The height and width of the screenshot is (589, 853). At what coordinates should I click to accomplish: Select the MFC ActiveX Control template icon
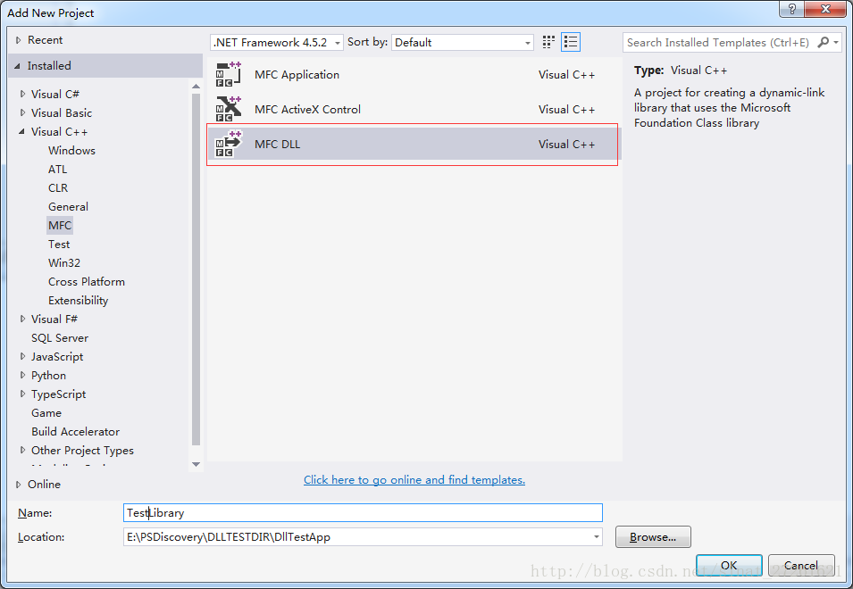pyautogui.click(x=229, y=109)
